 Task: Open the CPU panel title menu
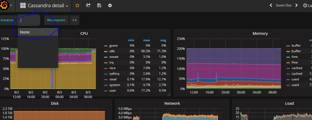[x=84, y=33]
